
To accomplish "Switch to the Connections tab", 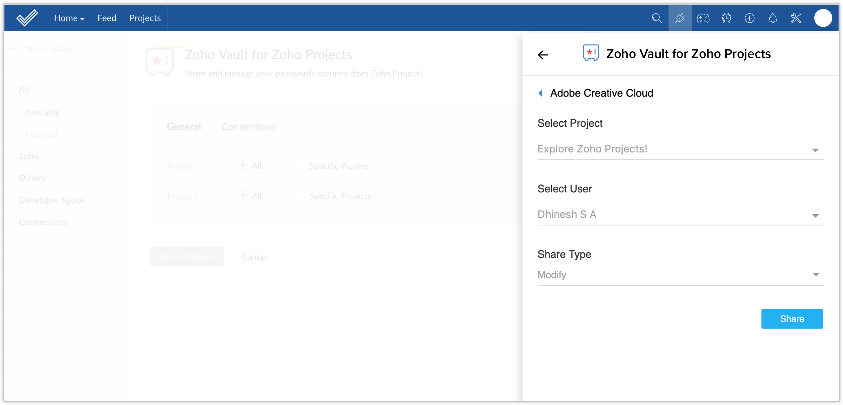I will (x=249, y=127).
